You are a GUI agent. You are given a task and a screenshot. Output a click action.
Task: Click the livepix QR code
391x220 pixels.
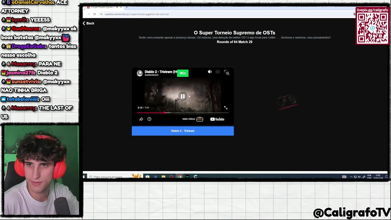(x=372, y=28)
